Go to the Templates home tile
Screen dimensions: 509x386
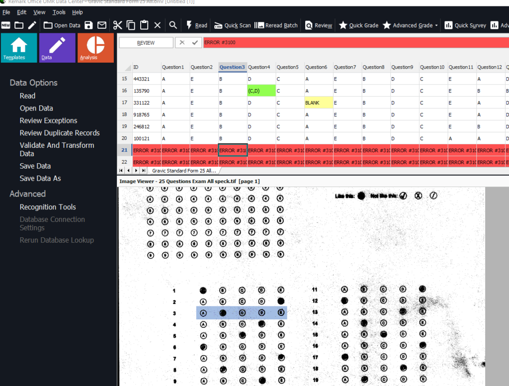click(19, 48)
